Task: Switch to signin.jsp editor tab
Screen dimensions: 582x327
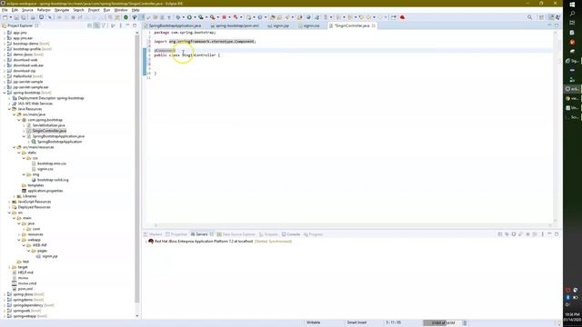Action: [278, 26]
